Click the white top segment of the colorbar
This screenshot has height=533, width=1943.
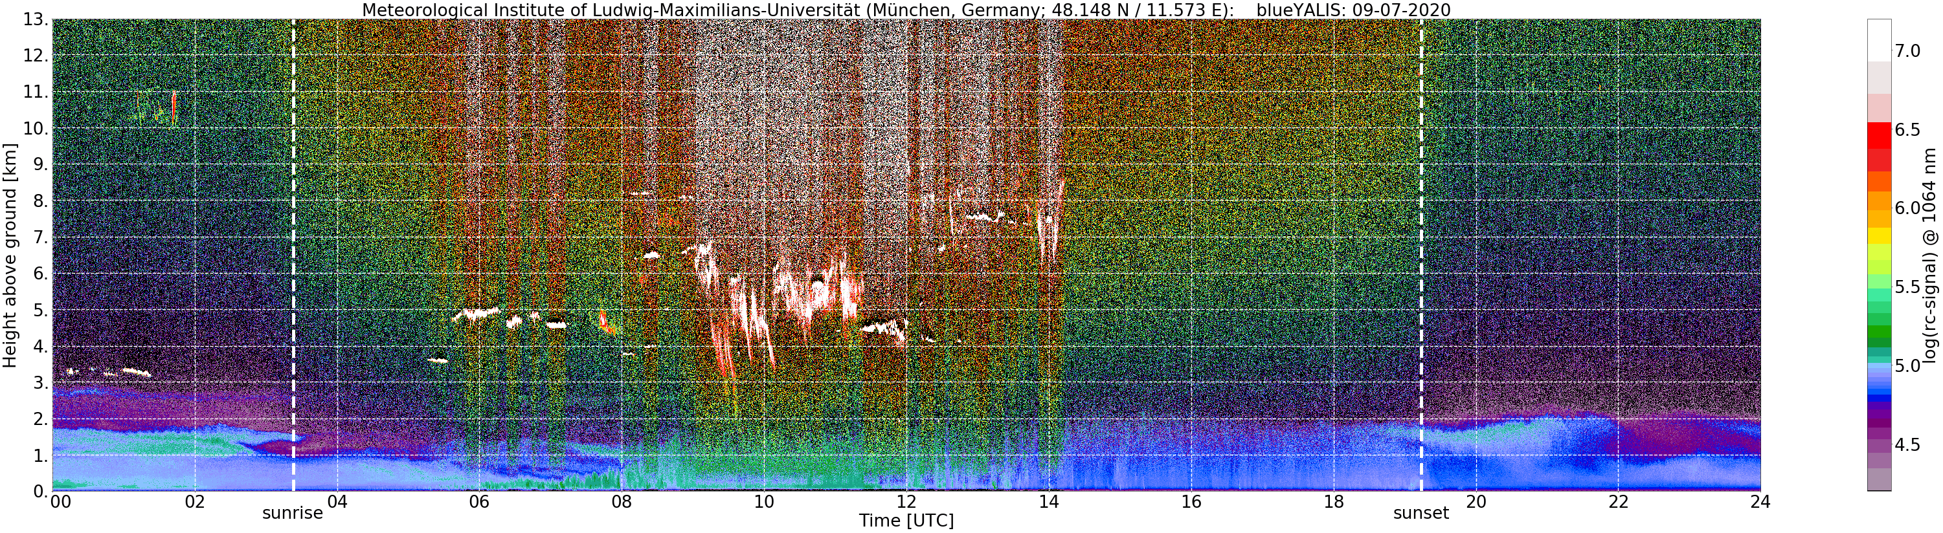pyautogui.click(x=1879, y=41)
